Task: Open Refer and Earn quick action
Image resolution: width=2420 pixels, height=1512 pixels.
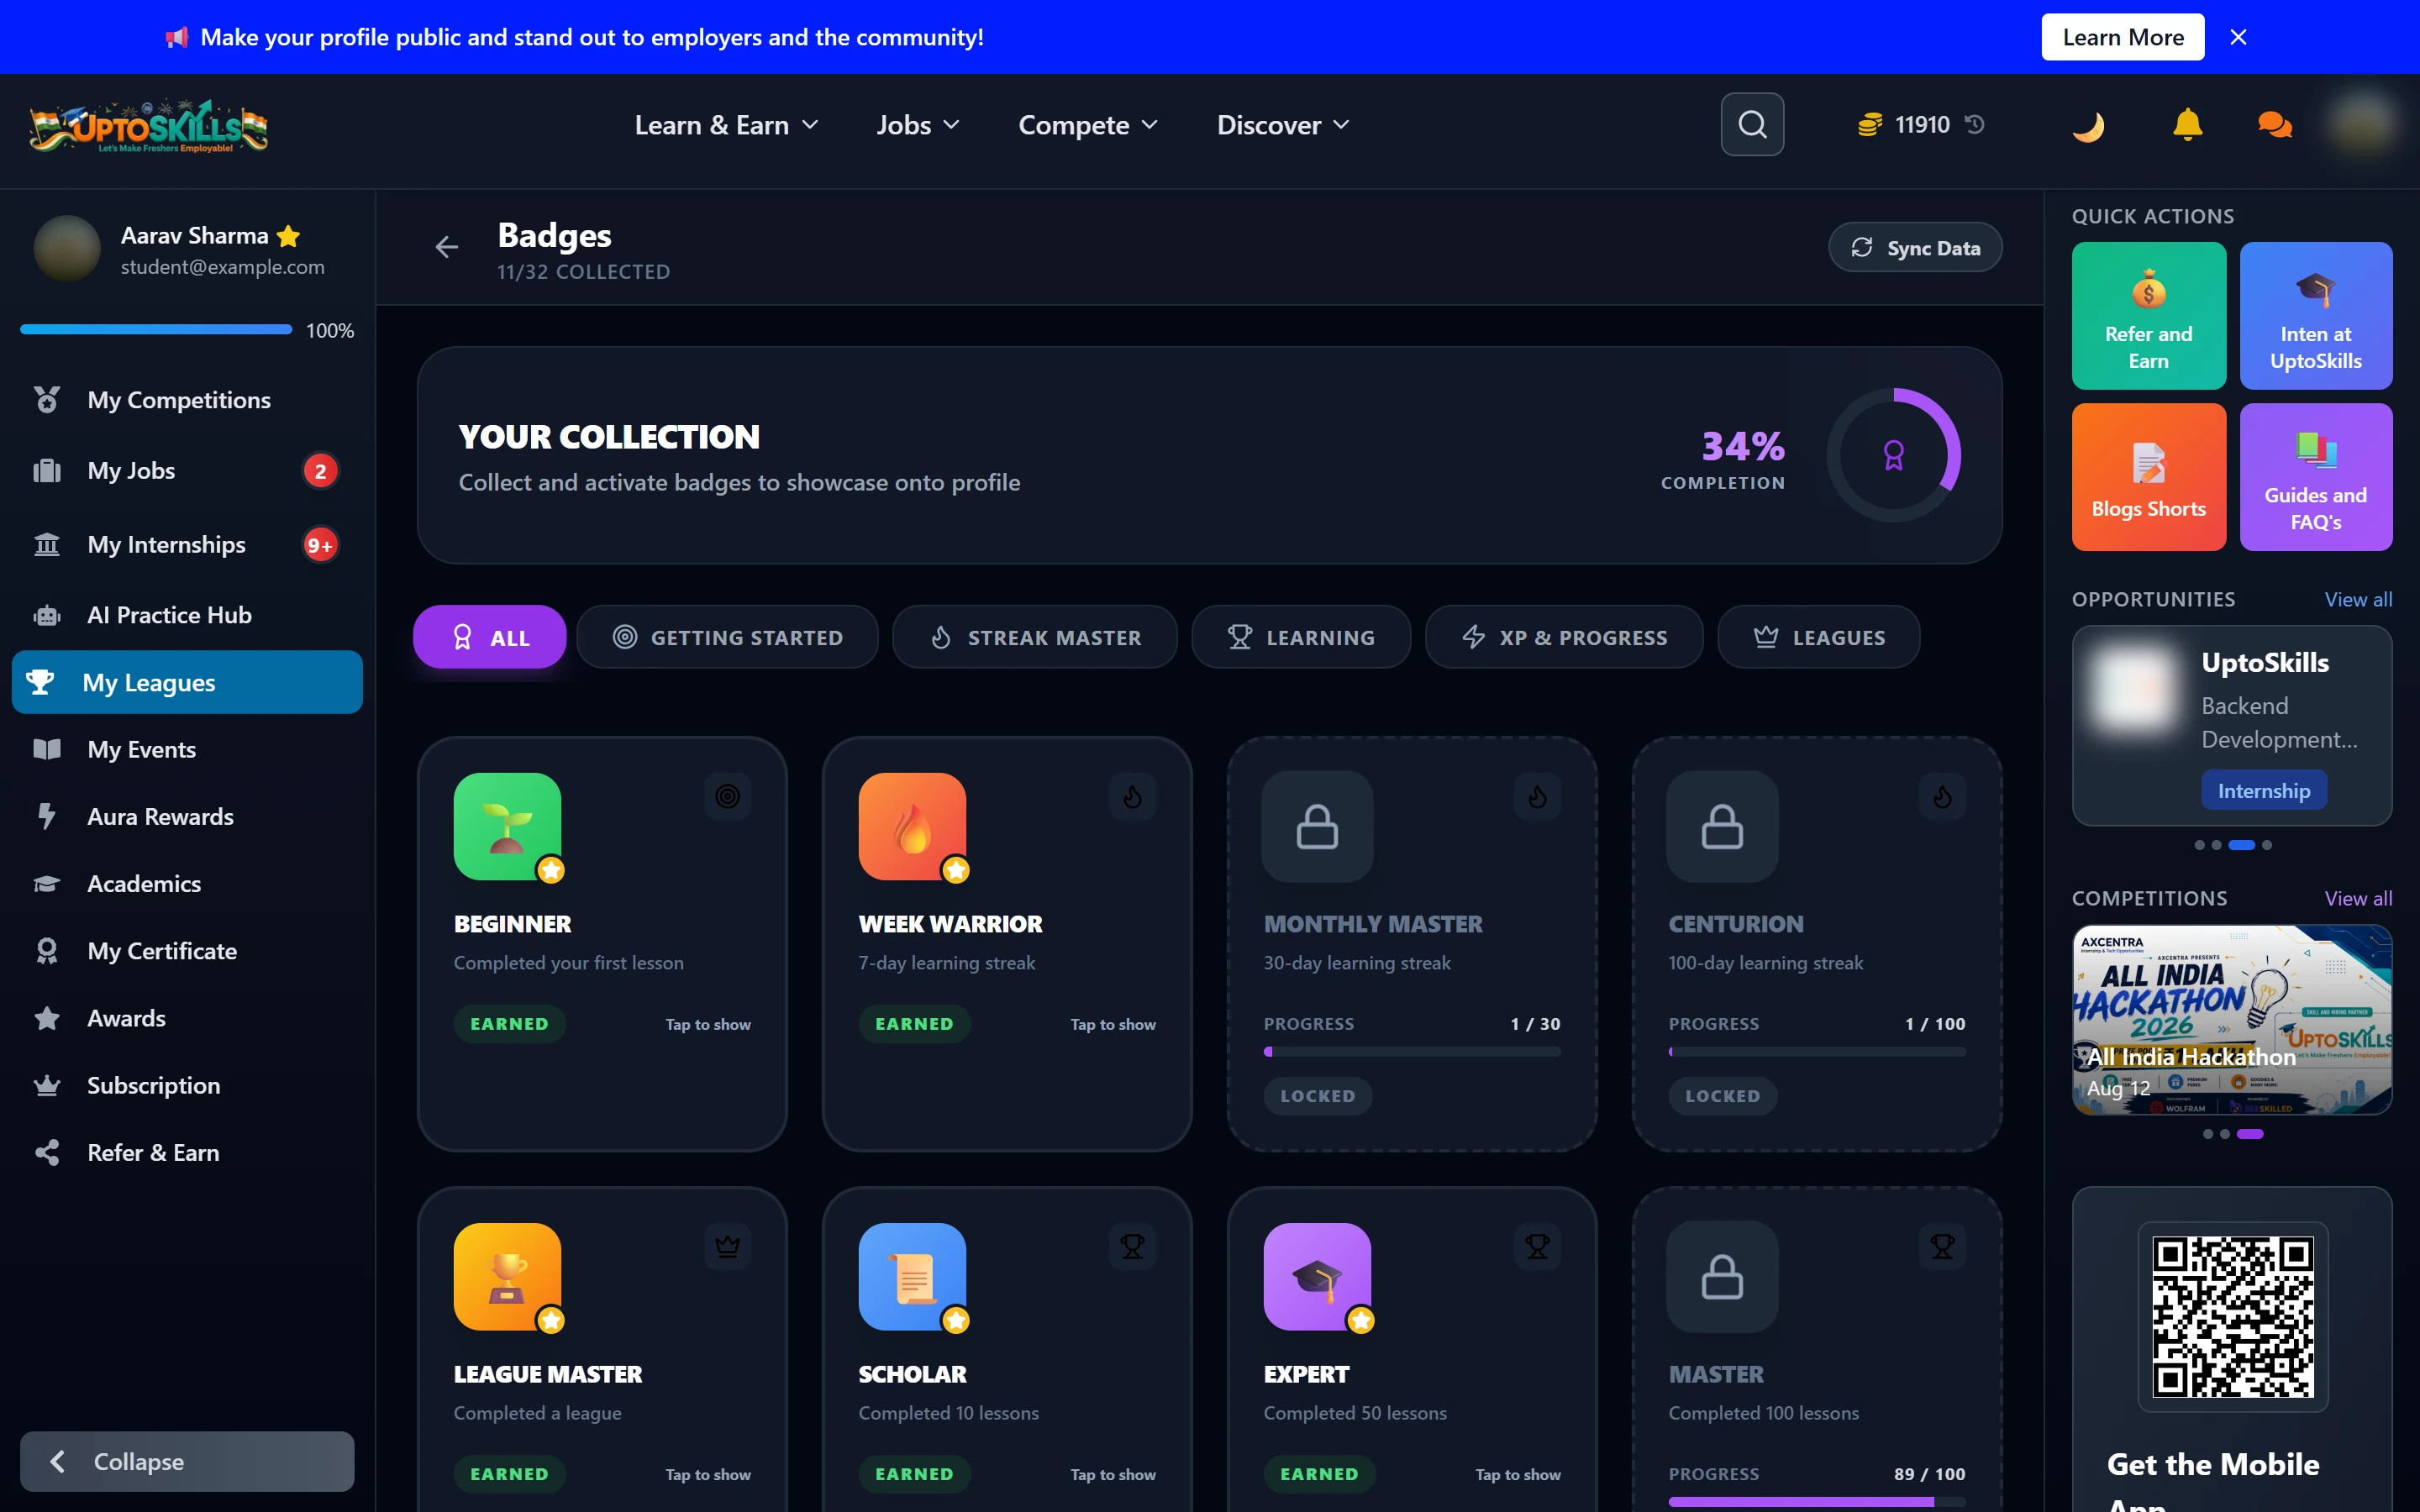Action: [x=2148, y=315]
